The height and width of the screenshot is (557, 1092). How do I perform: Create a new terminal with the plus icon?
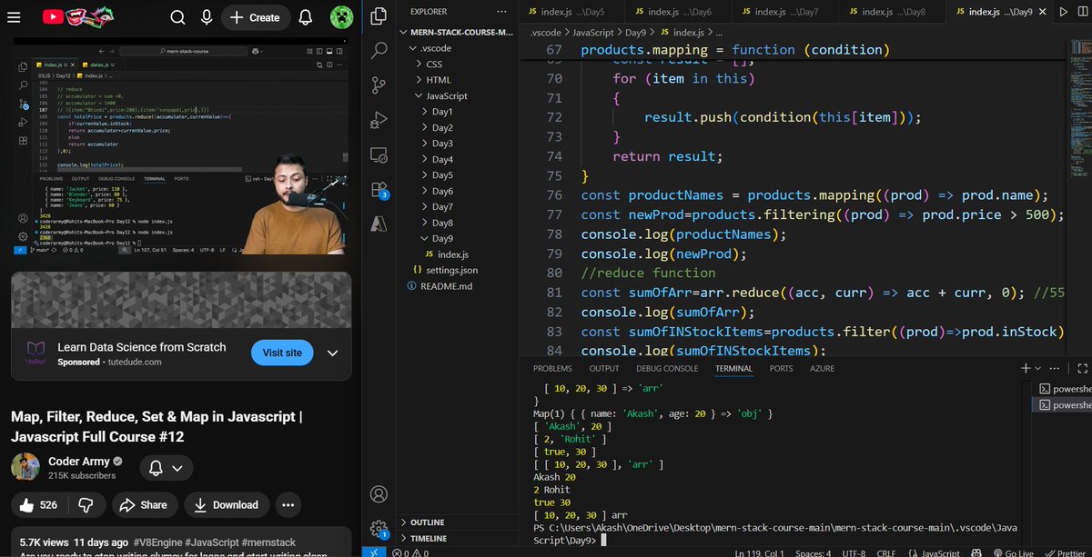tap(1026, 368)
